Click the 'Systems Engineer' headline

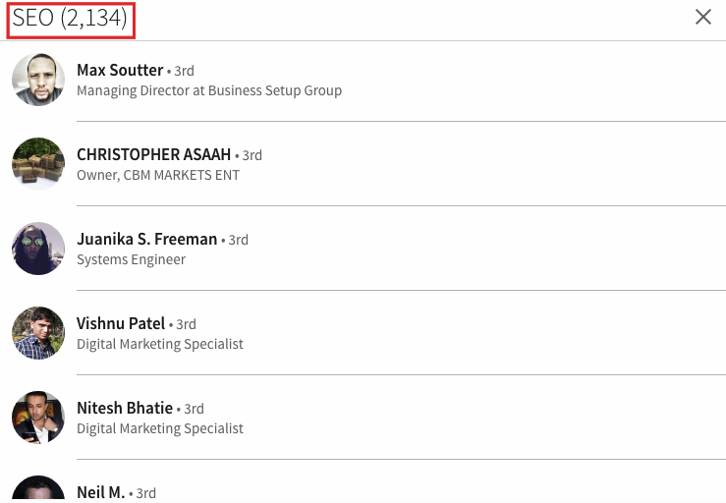tap(131, 259)
